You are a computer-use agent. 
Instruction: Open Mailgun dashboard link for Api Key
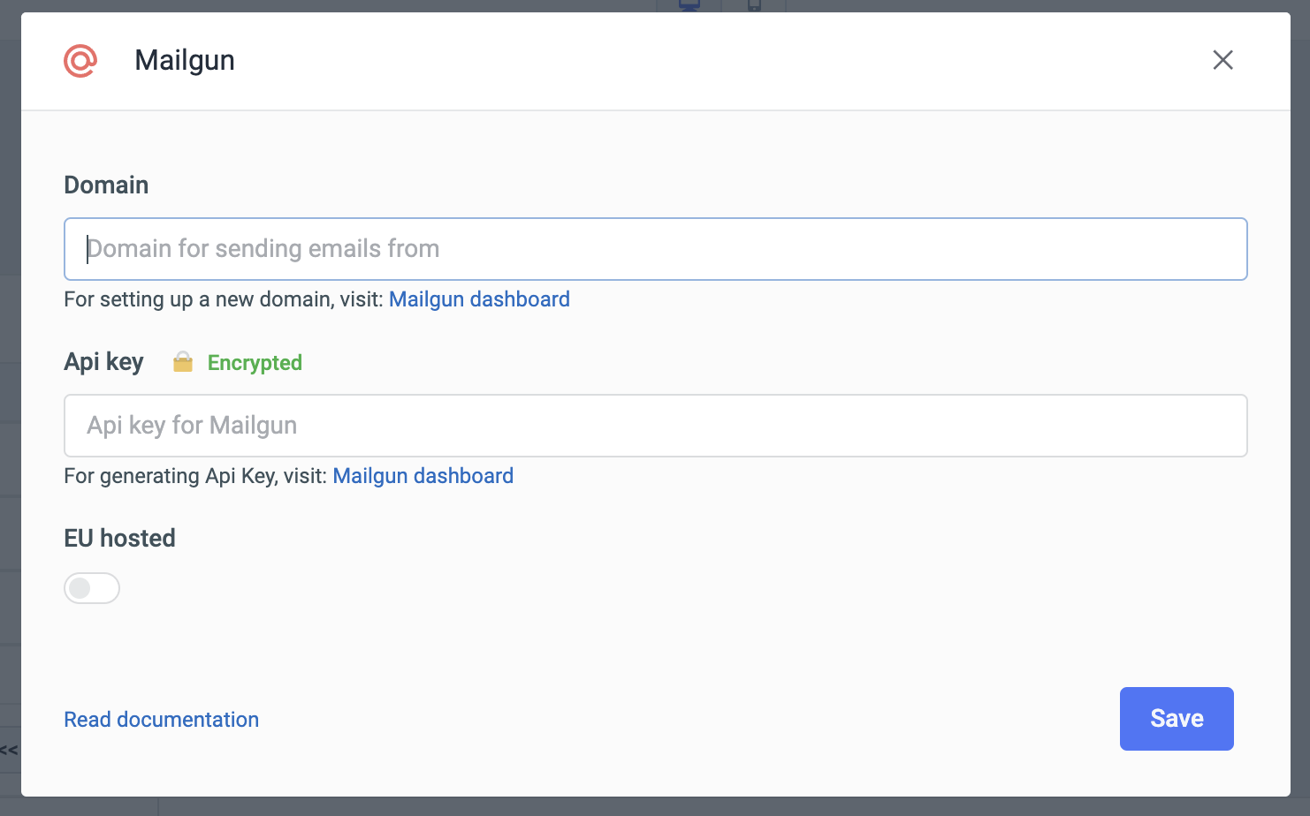423,476
